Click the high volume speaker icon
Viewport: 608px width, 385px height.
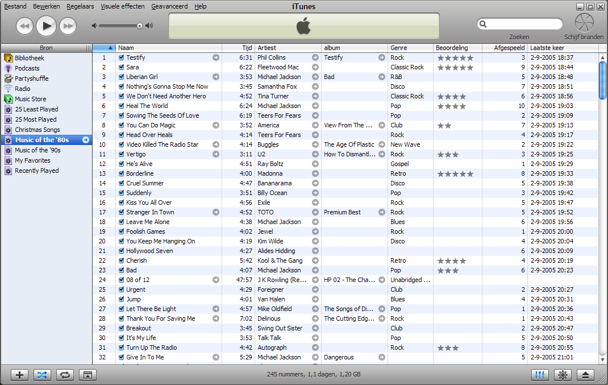tap(149, 26)
